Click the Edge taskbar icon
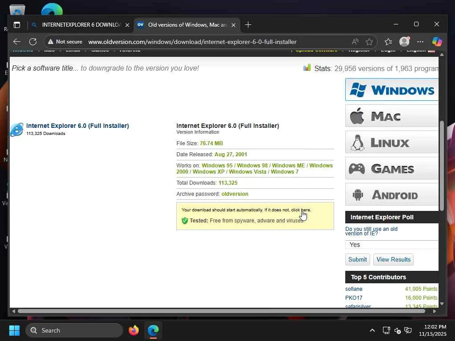The width and height of the screenshot is (455, 341). [153, 330]
